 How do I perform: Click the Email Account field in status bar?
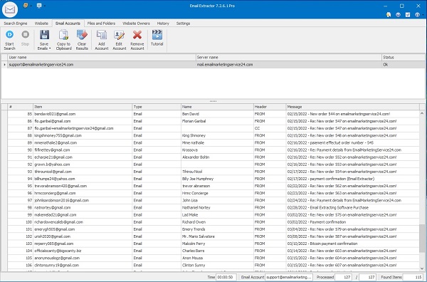(289, 277)
